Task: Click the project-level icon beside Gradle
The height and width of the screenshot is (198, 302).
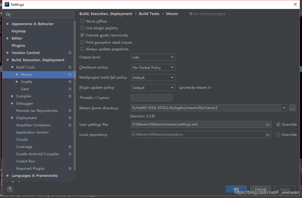Action: [70, 82]
